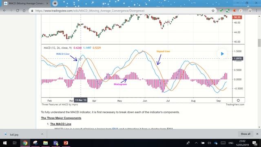
Task: Click the scrollbar down arrow
Action: pyautogui.click(x=259, y=127)
